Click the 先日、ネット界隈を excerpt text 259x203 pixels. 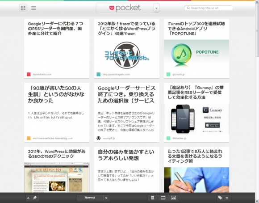126,122
